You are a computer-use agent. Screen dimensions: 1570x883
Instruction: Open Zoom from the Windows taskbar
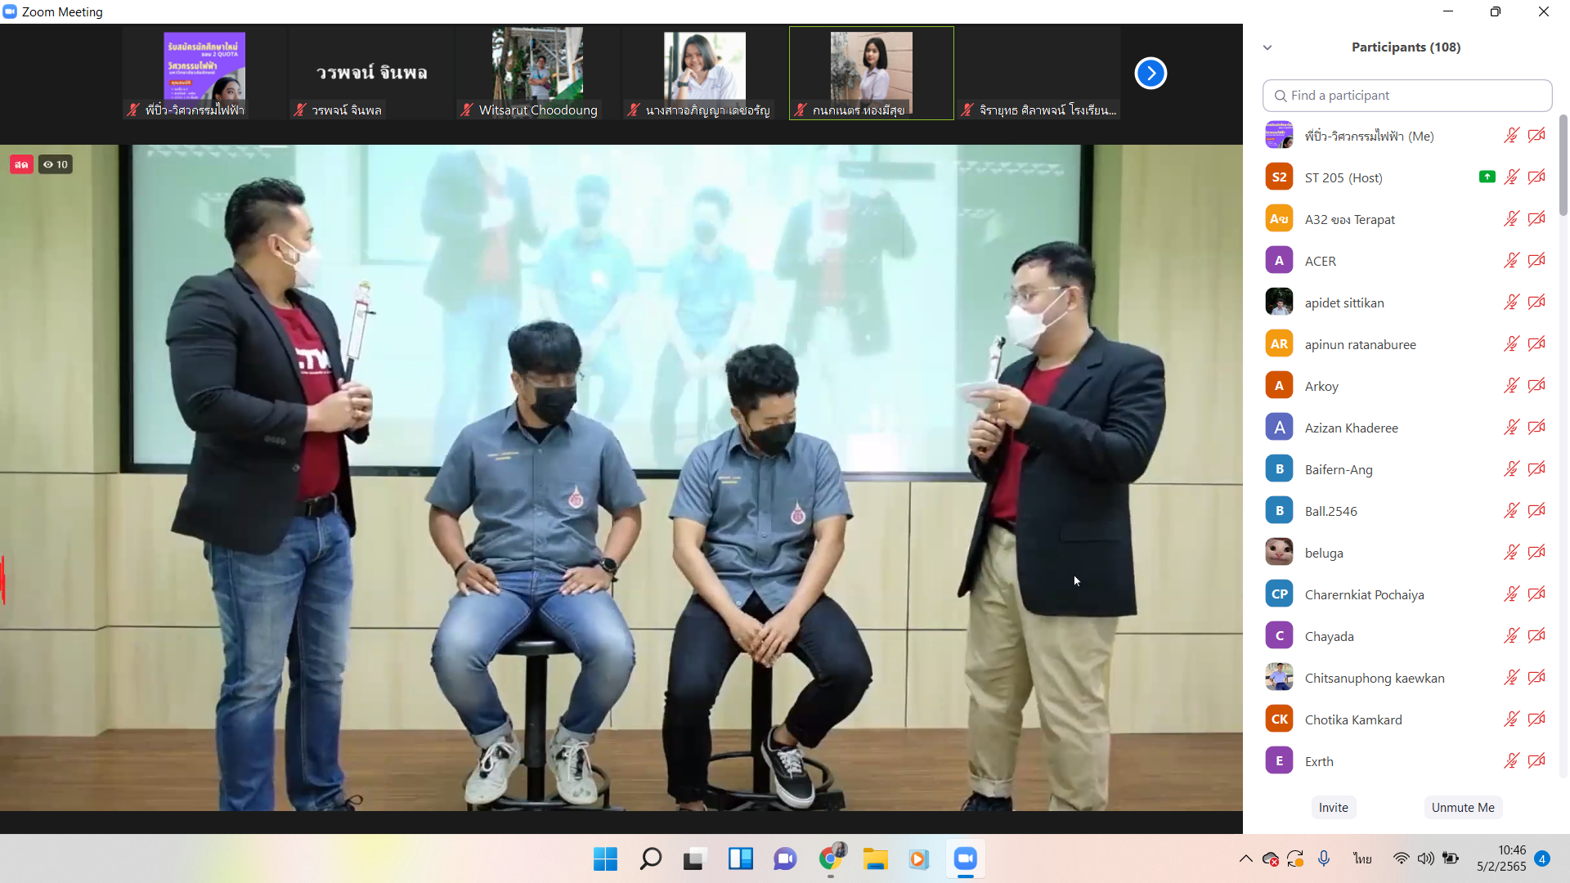tap(965, 858)
